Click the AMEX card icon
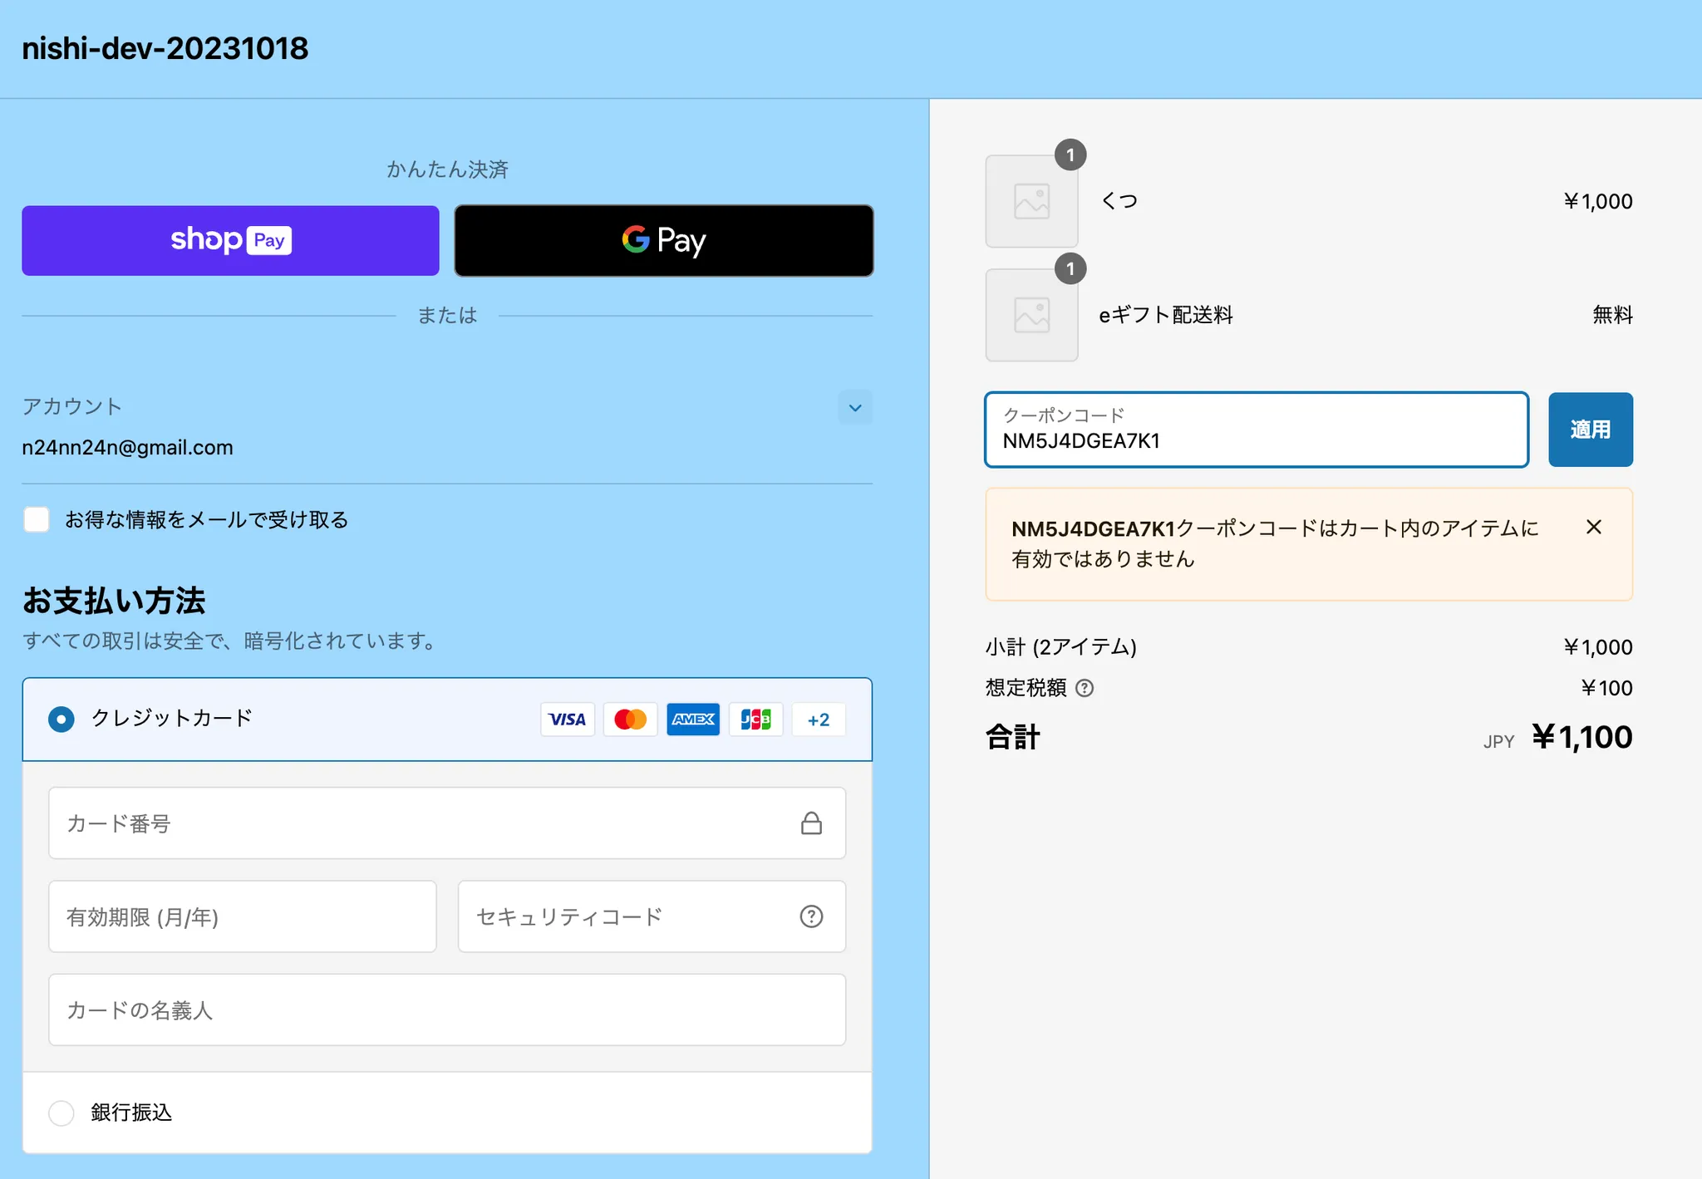 pos(693,720)
